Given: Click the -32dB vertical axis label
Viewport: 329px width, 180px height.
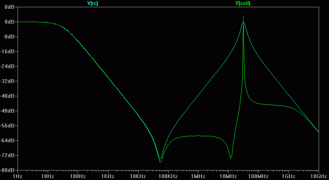Looking at the screenshot, I should click(x=7, y=81).
